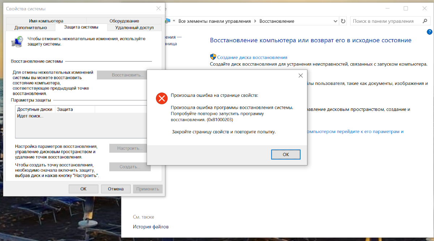Viewport: 434px width, 241px height.
Task: Expand breadcrumb arrow after Все элементы панели управления
Action: pyautogui.click(x=255, y=21)
